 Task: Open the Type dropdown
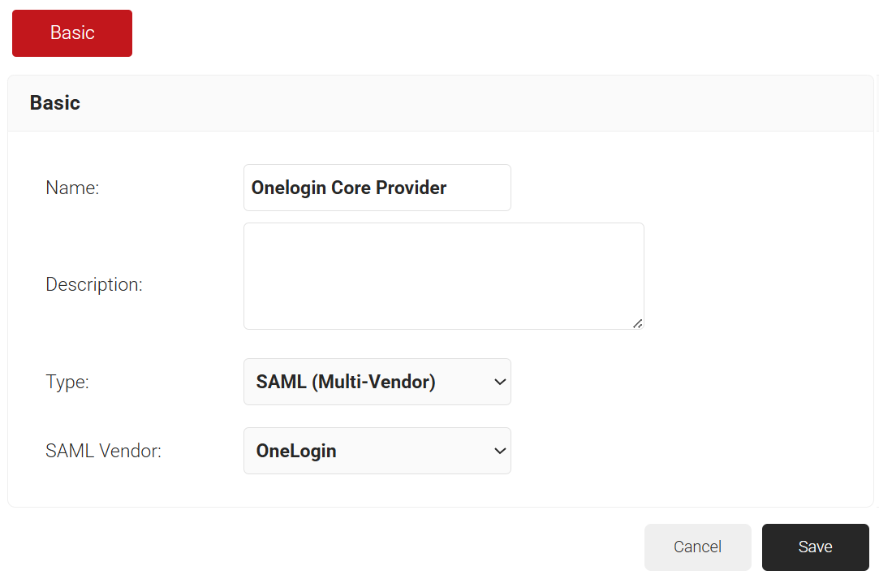coord(377,382)
